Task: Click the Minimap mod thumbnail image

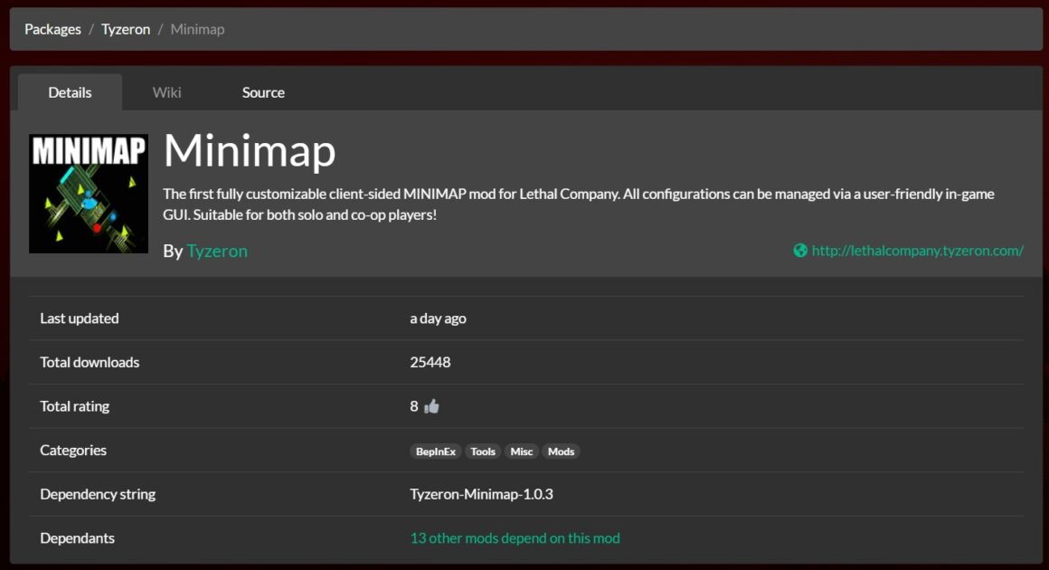Action: coord(89,194)
